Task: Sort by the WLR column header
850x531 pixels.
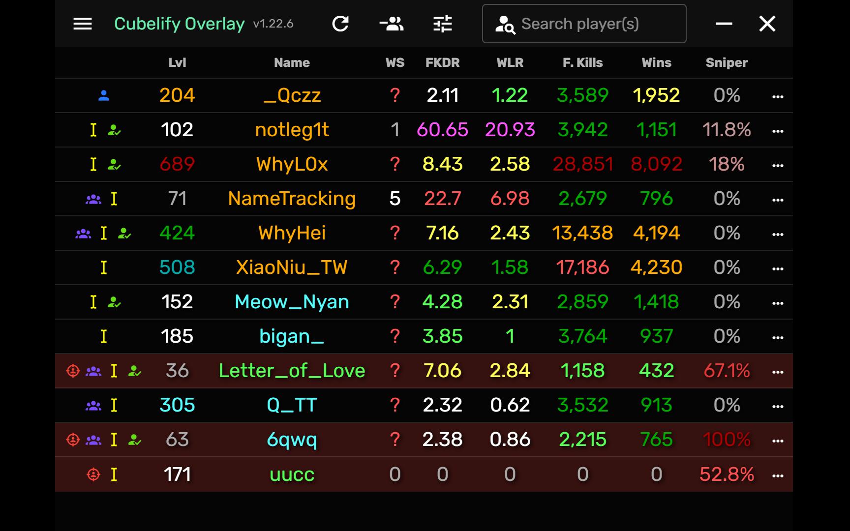Action: 510,62
